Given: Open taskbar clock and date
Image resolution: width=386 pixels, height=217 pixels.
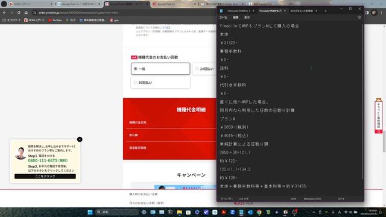Looking at the screenshot, I should click(x=369, y=212).
